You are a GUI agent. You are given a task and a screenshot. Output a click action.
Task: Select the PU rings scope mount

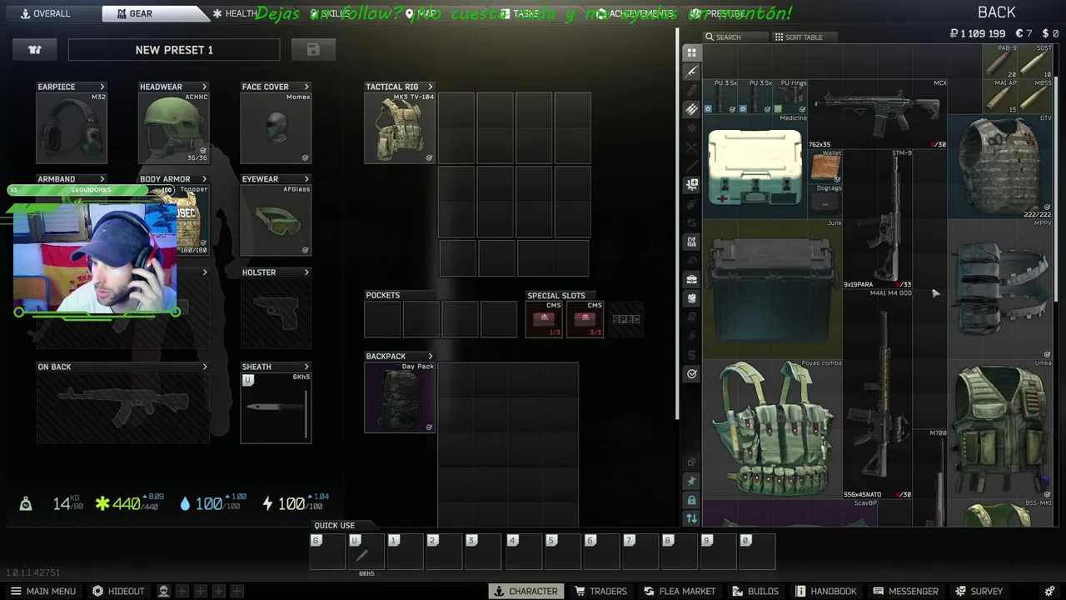(790, 96)
